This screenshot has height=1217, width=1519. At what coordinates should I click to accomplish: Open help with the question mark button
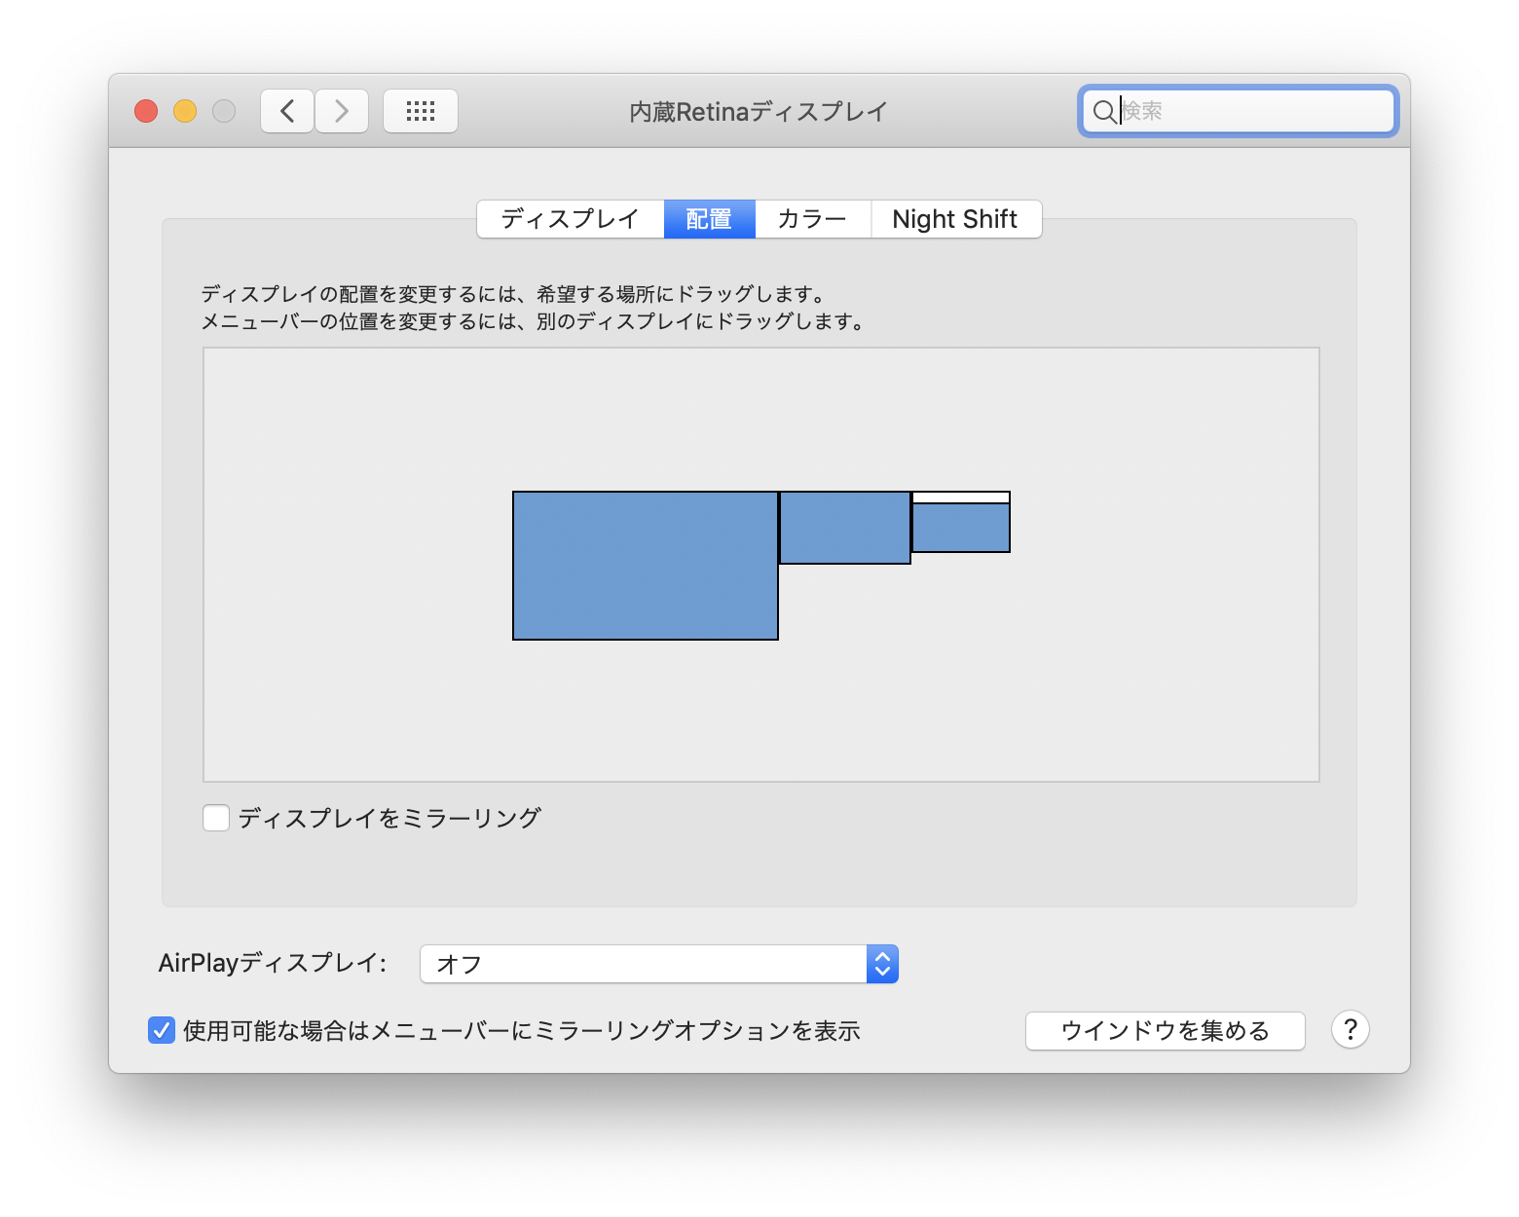pyautogui.click(x=1351, y=1029)
